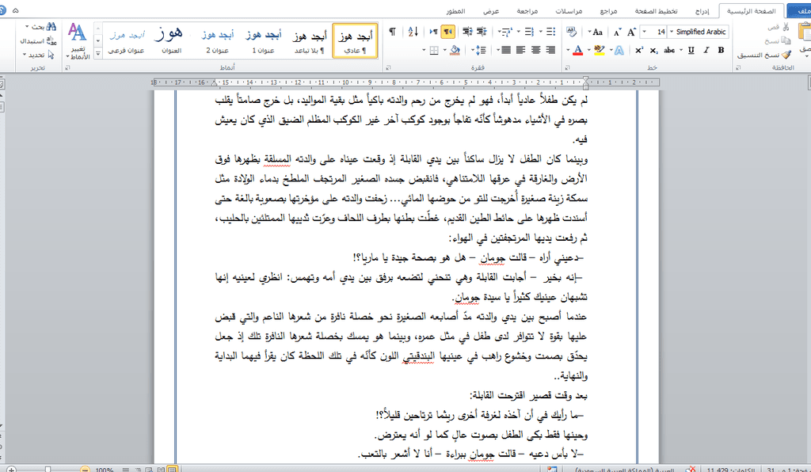The height and width of the screenshot is (472, 811).
Task: Expand the styles gallery more arrow
Action: 98,53
